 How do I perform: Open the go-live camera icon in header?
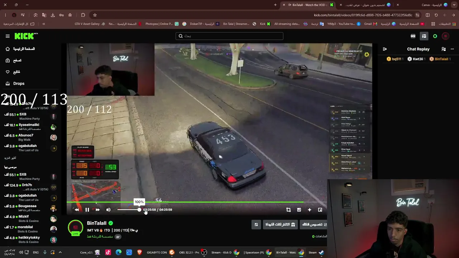tap(413, 36)
